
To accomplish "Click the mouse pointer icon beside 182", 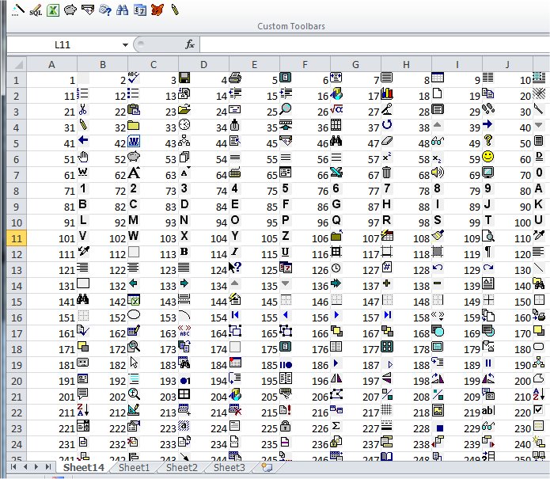I will pyautogui.click(x=134, y=363).
